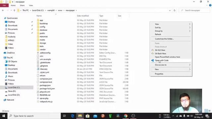
Task: Select the .env.example file
Action: (45, 59)
